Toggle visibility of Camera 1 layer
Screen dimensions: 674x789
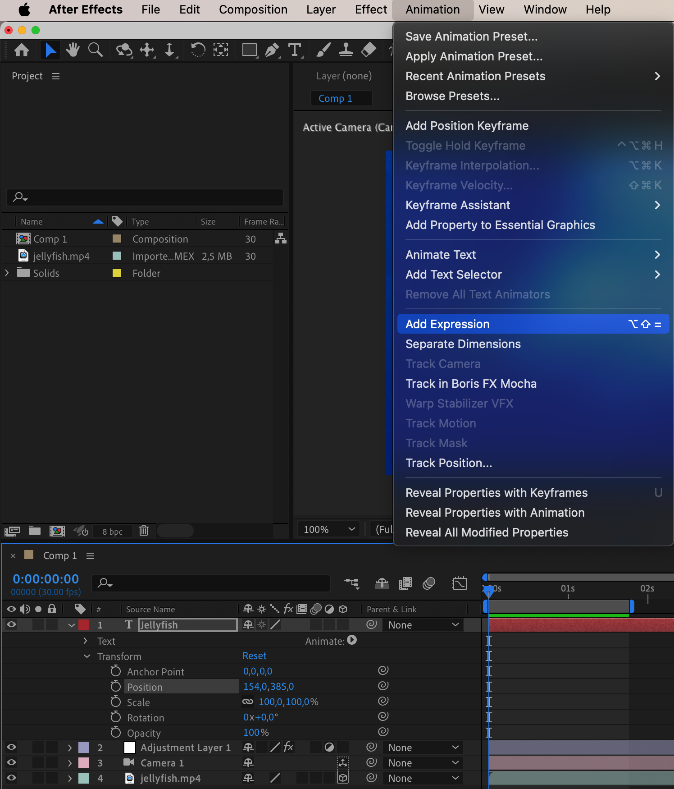[11, 762]
